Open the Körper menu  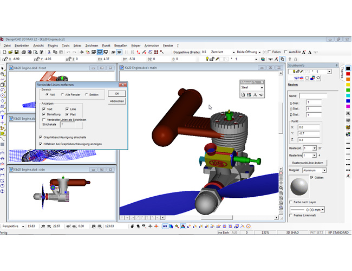[136, 46]
